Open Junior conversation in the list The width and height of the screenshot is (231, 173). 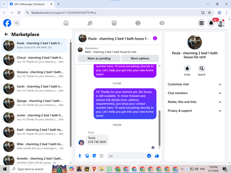(x=35, y=117)
